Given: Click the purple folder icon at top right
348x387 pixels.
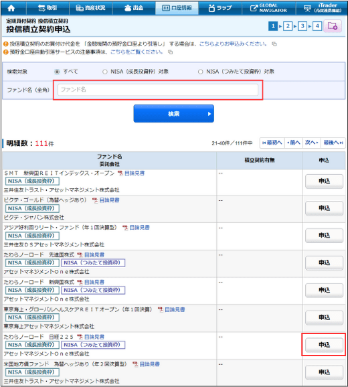Looking at the screenshot, I should coord(333,26).
